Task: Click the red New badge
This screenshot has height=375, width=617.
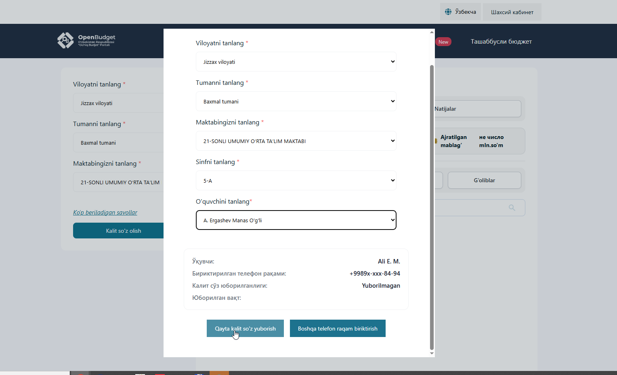Action: [443, 42]
